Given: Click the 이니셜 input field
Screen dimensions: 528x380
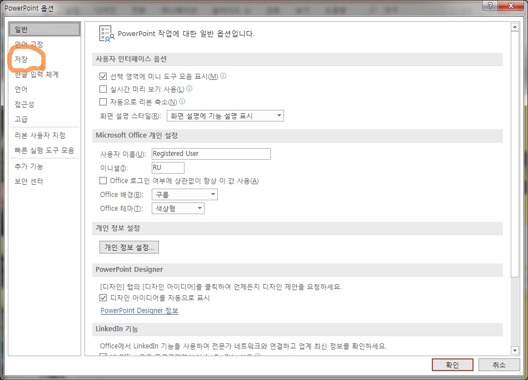Looking at the screenshot, I should click(168, 168).
